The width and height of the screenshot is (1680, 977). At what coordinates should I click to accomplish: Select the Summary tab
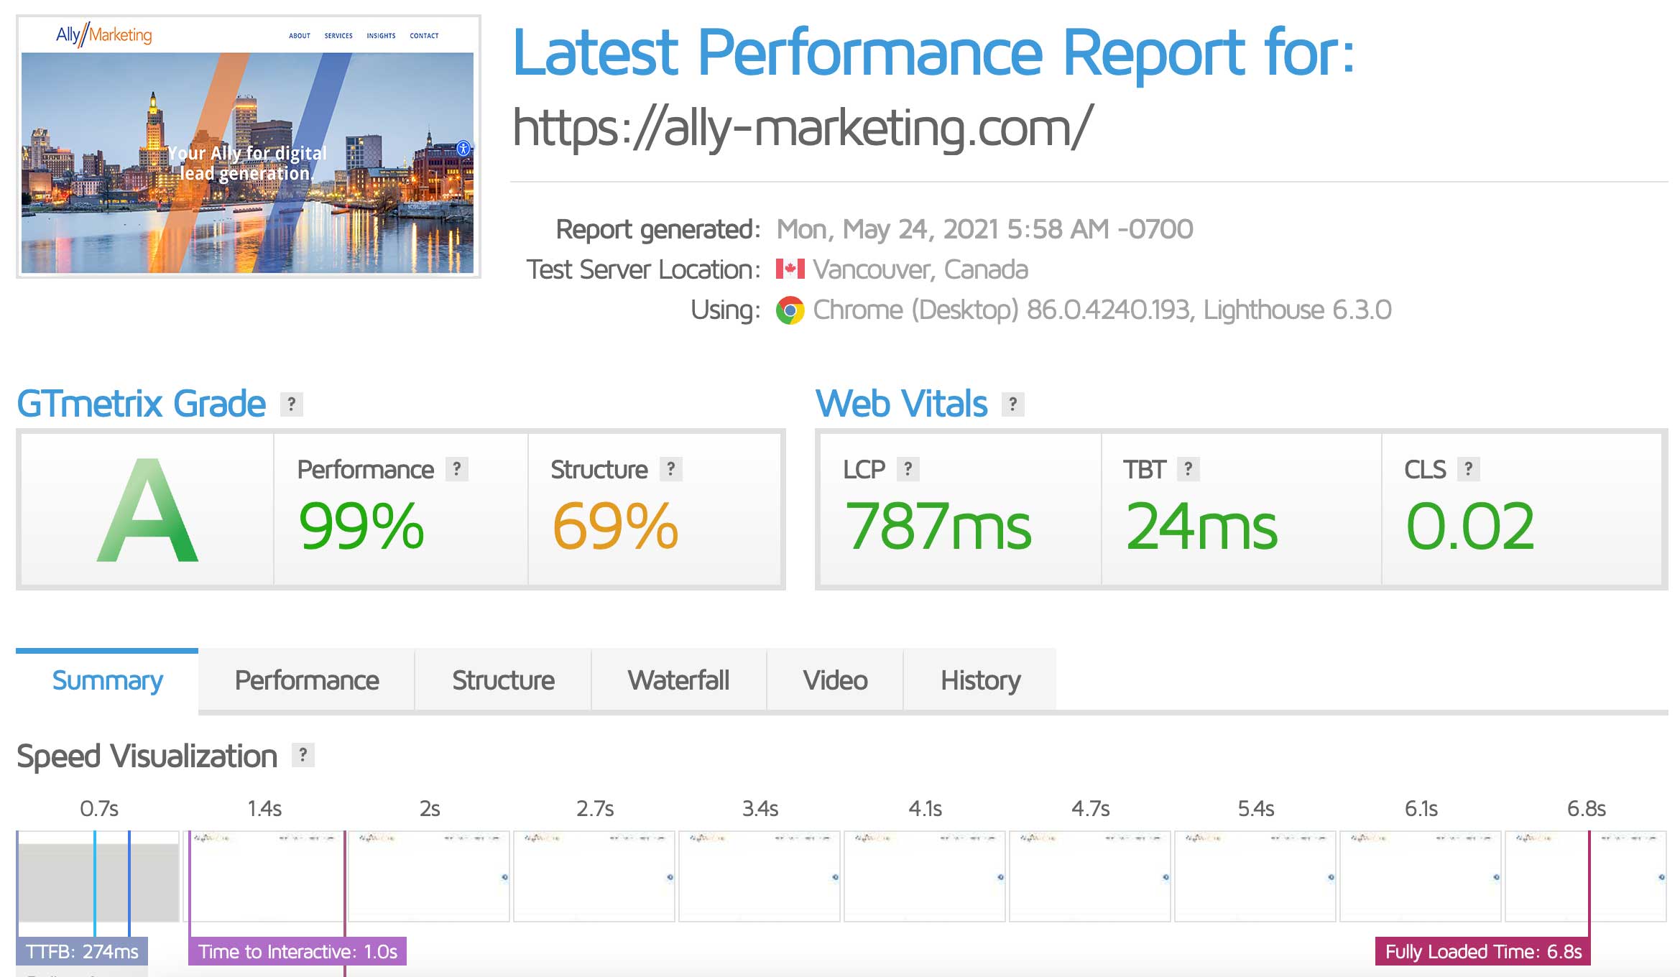(106, 680)
